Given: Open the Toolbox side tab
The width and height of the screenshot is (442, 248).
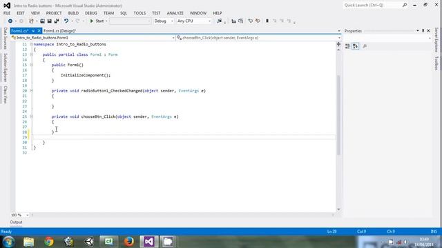Looking at the screenshot, I should click(436, 63).
